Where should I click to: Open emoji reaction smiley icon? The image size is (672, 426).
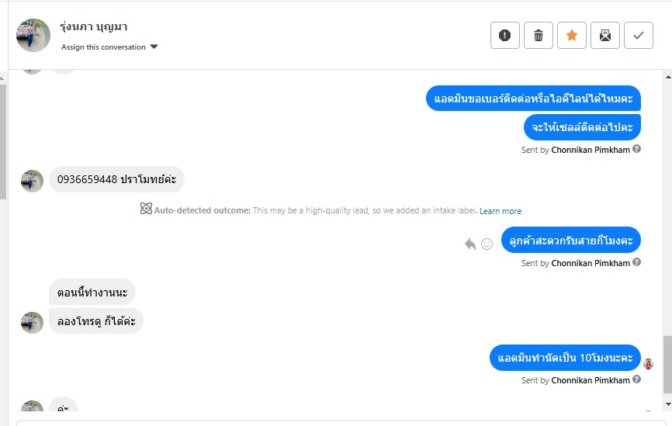click(x=487, y=244)
